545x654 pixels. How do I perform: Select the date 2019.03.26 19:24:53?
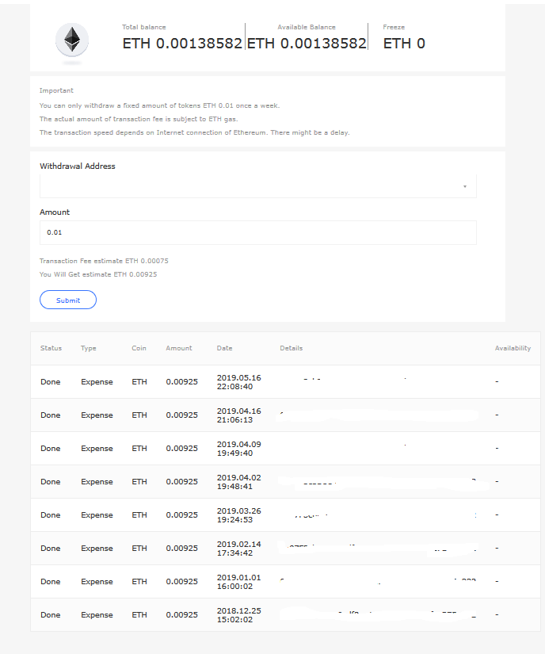pos(238,515)
